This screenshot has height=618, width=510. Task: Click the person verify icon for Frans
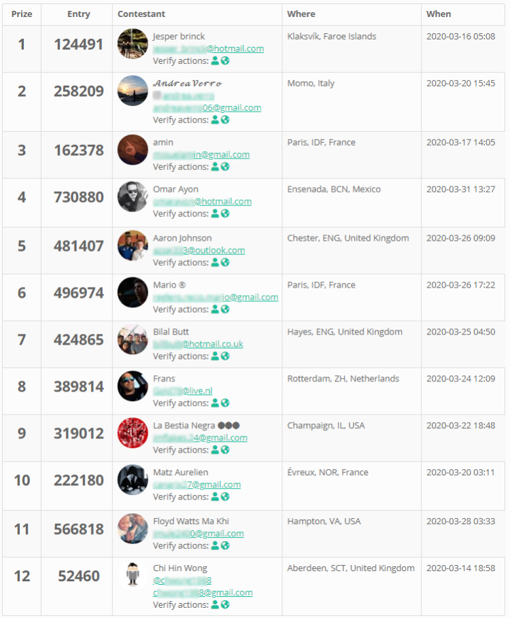[215, 402]
